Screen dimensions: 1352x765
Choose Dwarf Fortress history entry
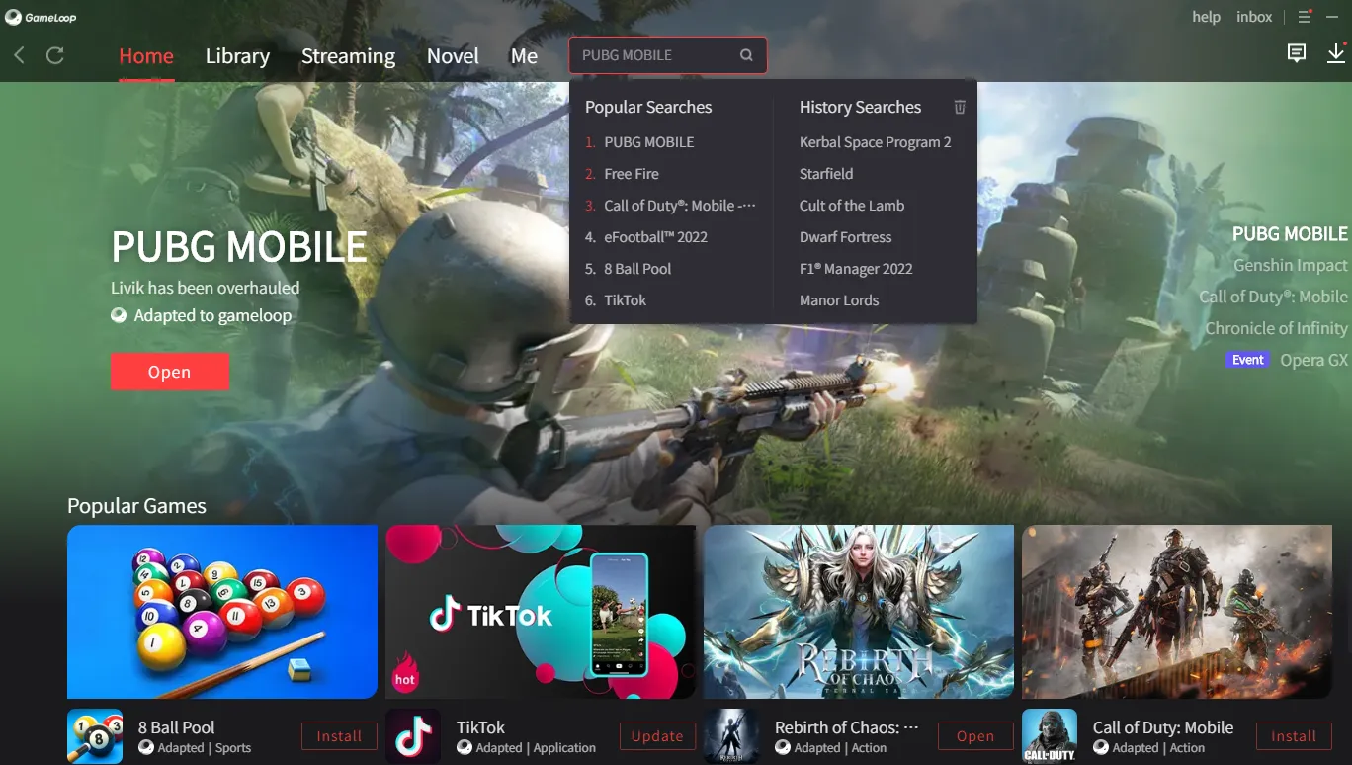point(845,237)
